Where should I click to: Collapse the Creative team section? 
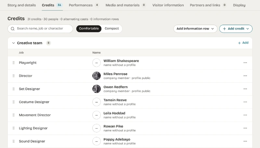(13, 43)
